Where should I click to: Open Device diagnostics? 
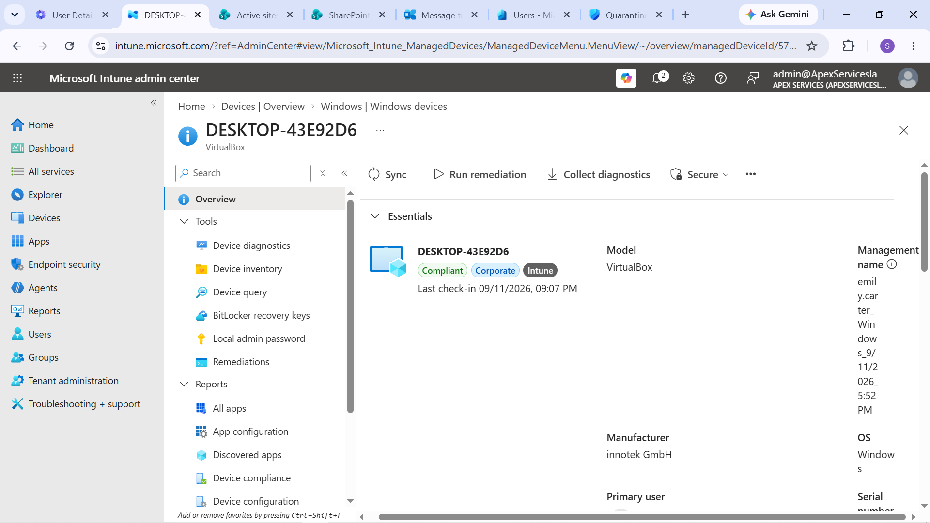coord(251,246)
